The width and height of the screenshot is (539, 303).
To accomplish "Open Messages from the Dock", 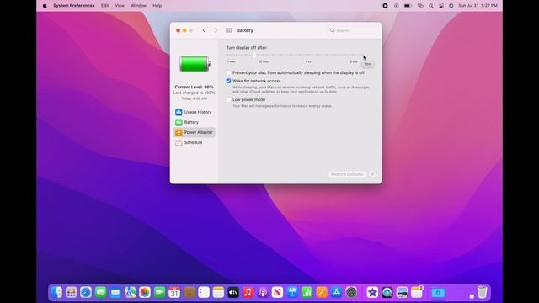I will click(x=101, y=292).
